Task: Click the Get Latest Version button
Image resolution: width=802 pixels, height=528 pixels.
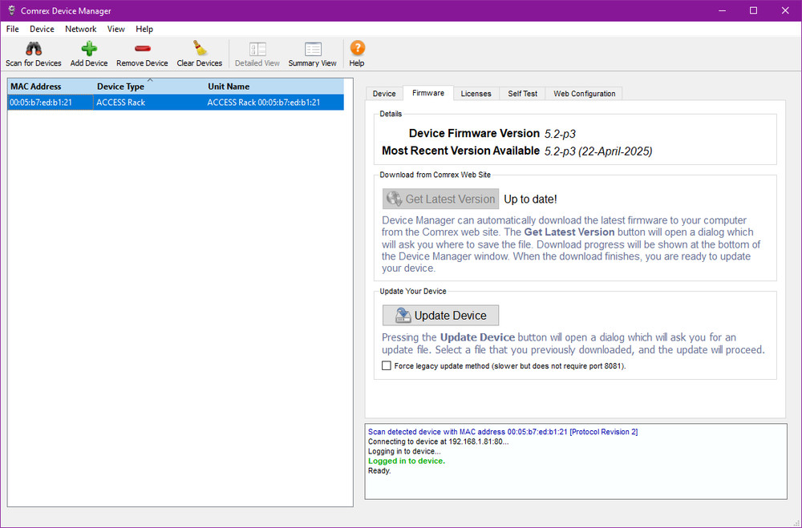Action: (x=440, y=199)
